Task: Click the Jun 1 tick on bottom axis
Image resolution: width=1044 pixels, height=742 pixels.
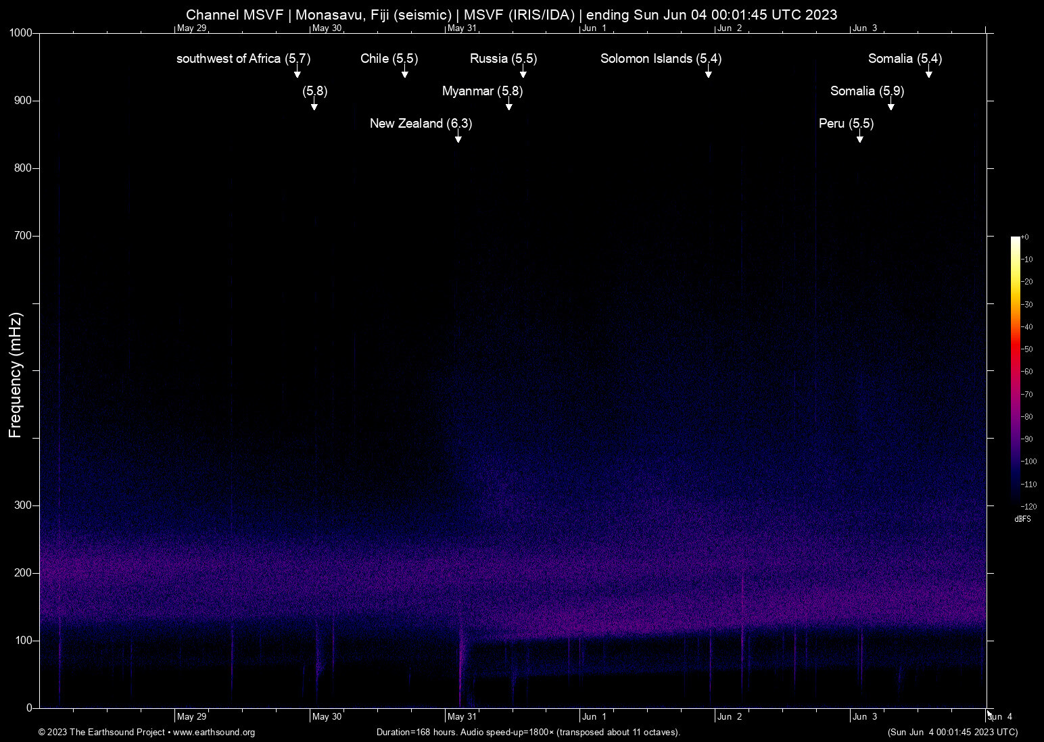Action: (x=594, y=716)
